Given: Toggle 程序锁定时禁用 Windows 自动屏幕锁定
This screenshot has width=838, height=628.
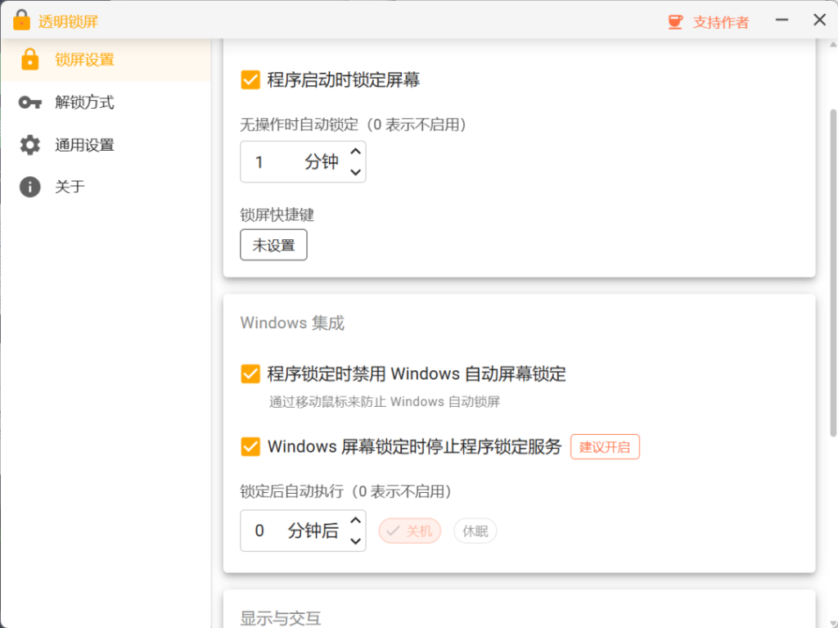Looking at the screenshot, I should tap(250, 373).
